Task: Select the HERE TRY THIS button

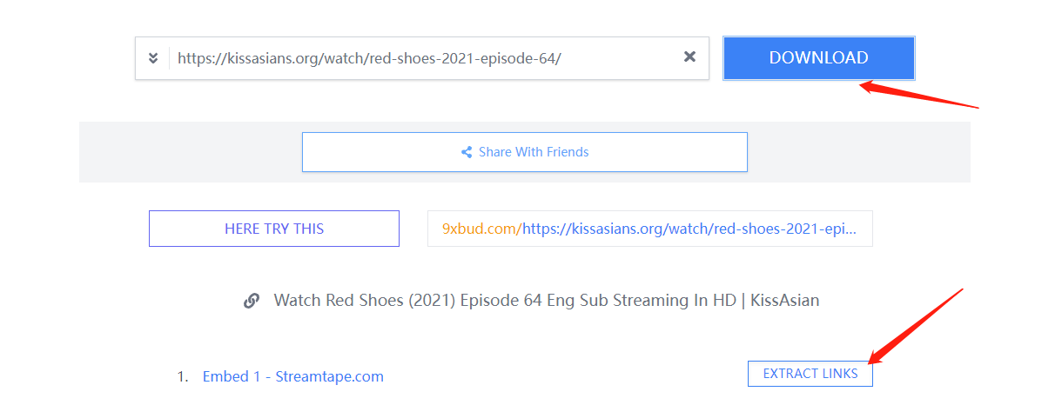Action: point(274,229)
